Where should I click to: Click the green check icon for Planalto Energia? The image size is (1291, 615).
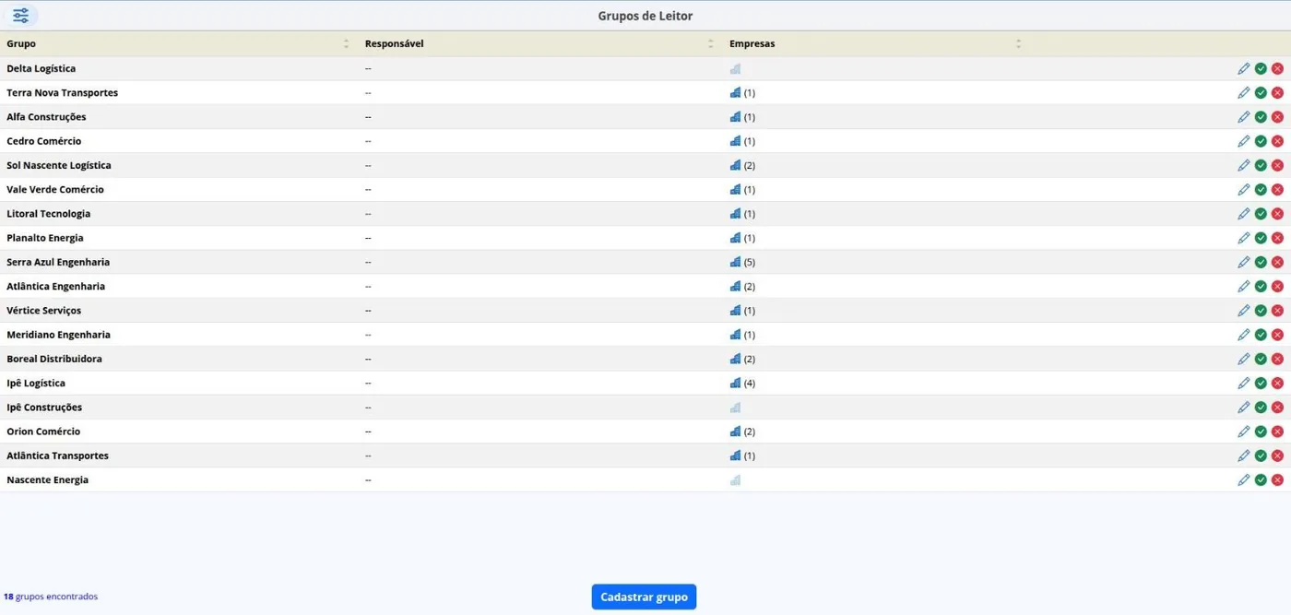[1261, 238]
